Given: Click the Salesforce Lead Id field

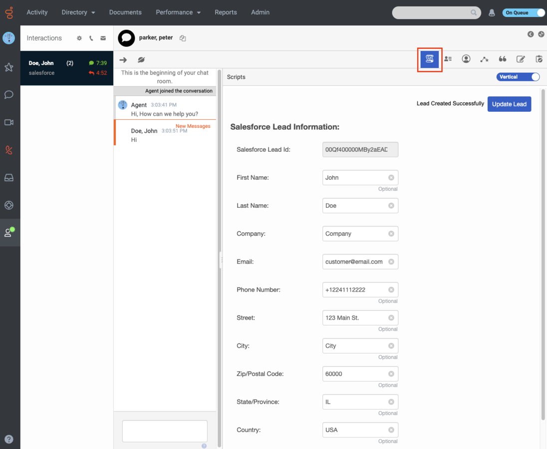Looking at the screenshot, I should (x=360, y=149).
